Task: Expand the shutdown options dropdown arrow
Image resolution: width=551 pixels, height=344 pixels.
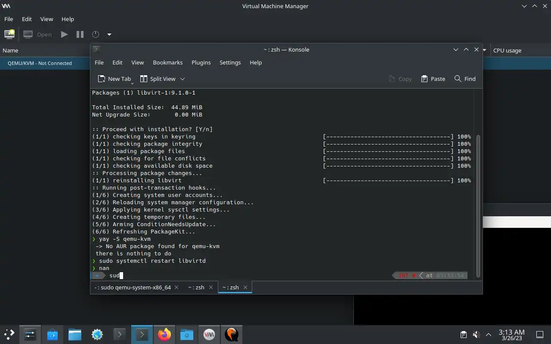Action: (x=109, y=34)
